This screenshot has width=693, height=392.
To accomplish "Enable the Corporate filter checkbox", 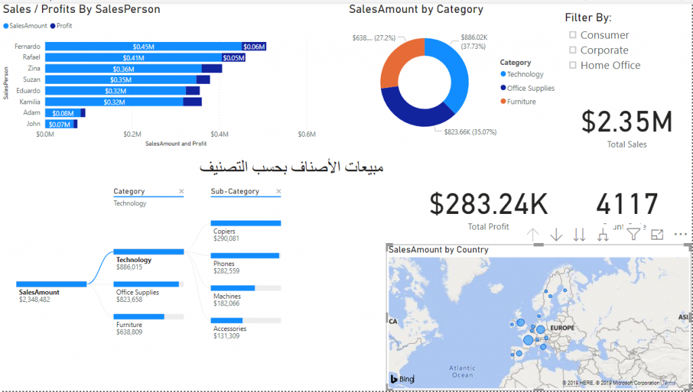I will pyautogui.click(x=573, y=50).
